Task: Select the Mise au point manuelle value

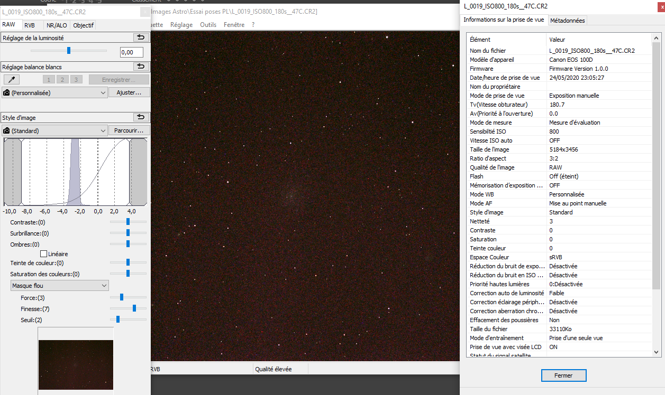Action: pos(578,203)
